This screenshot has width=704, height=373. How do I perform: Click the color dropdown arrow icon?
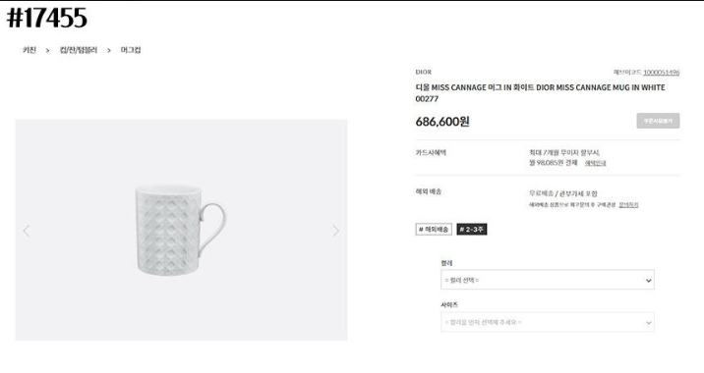(x=648, y=281)
